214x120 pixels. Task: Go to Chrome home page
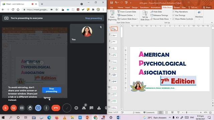click(18, 10)
